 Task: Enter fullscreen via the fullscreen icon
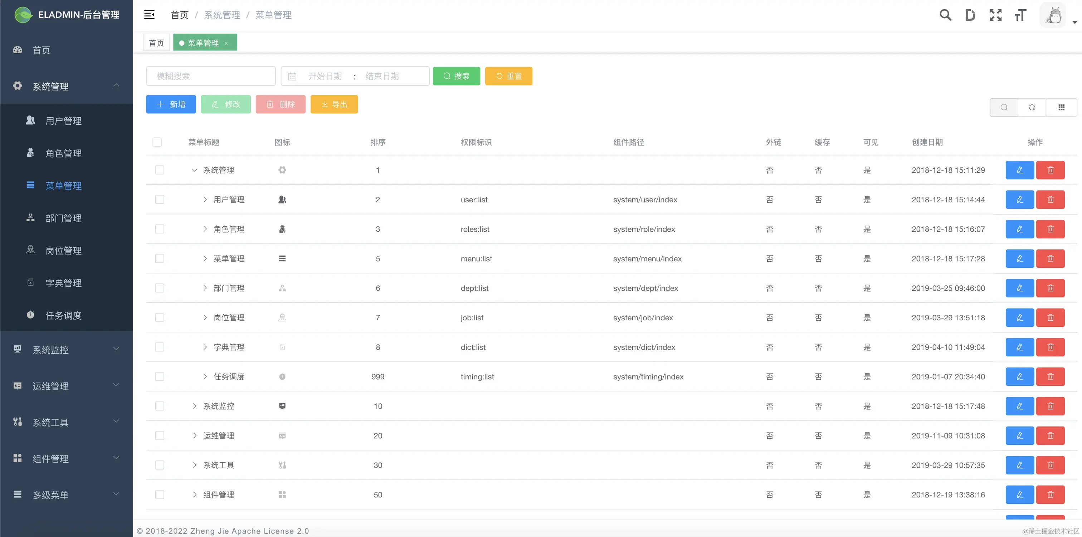995,15
